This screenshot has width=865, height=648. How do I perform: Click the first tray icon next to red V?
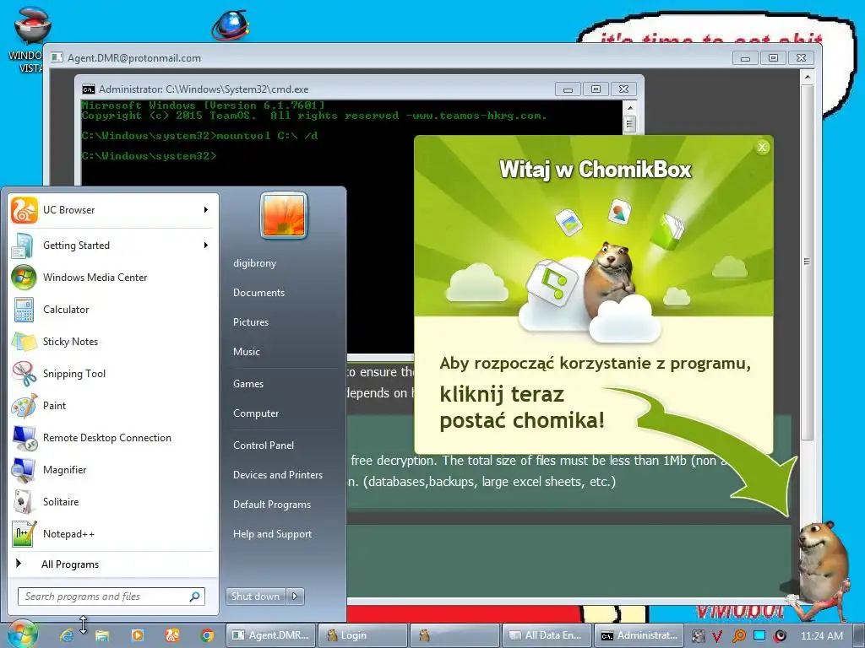click(699, 636)
